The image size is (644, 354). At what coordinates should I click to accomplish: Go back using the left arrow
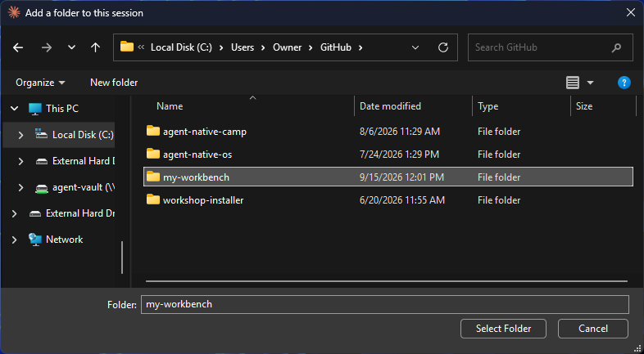pyautogui.click(x=18, y=47)
